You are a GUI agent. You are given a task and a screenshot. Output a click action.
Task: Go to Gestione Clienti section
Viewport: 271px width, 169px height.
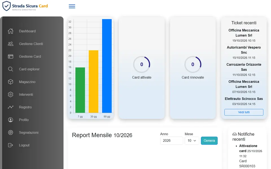[x=31, y=44]
